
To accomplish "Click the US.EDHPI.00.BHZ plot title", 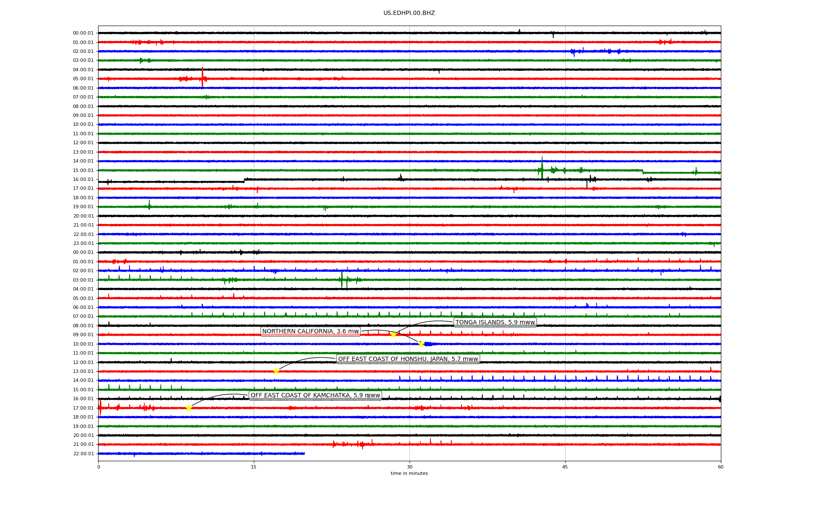I will point(409,13).
